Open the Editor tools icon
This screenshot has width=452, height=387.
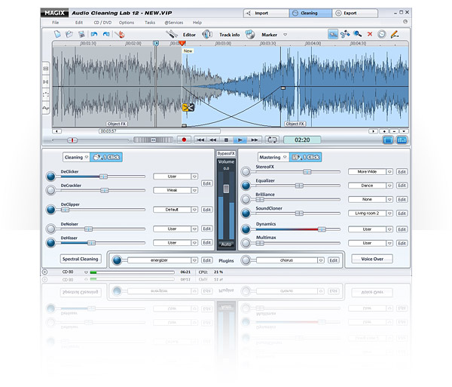172,35
